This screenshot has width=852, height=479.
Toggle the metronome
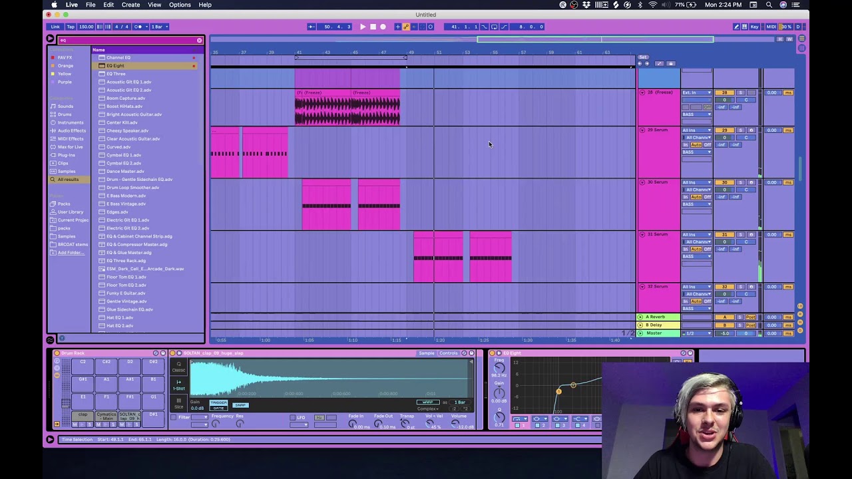click(138, 27)
